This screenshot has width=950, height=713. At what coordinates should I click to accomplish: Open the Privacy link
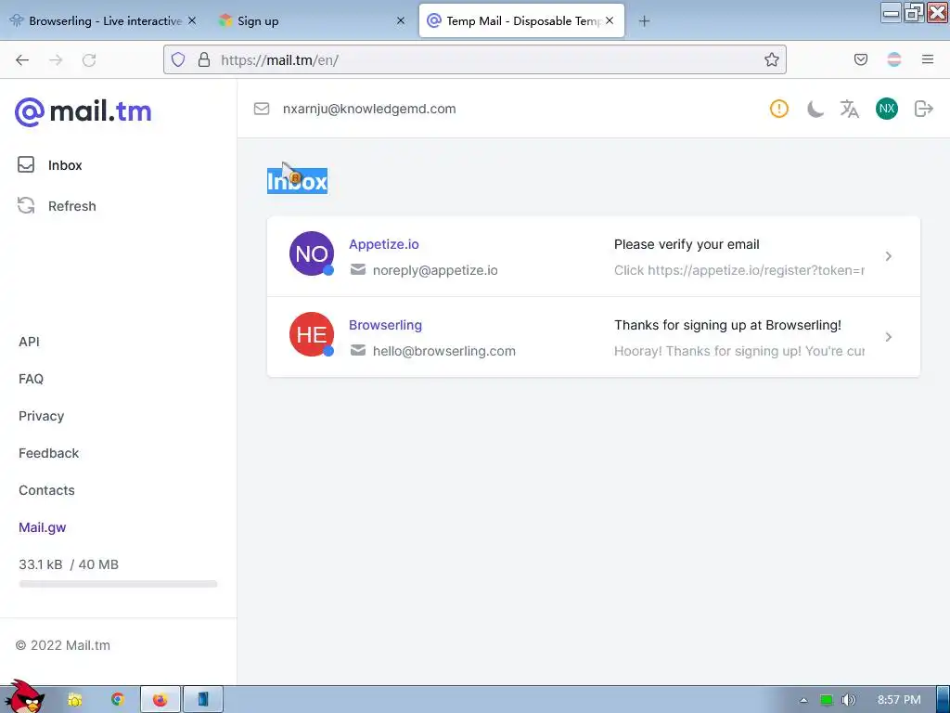click(41, 416)
